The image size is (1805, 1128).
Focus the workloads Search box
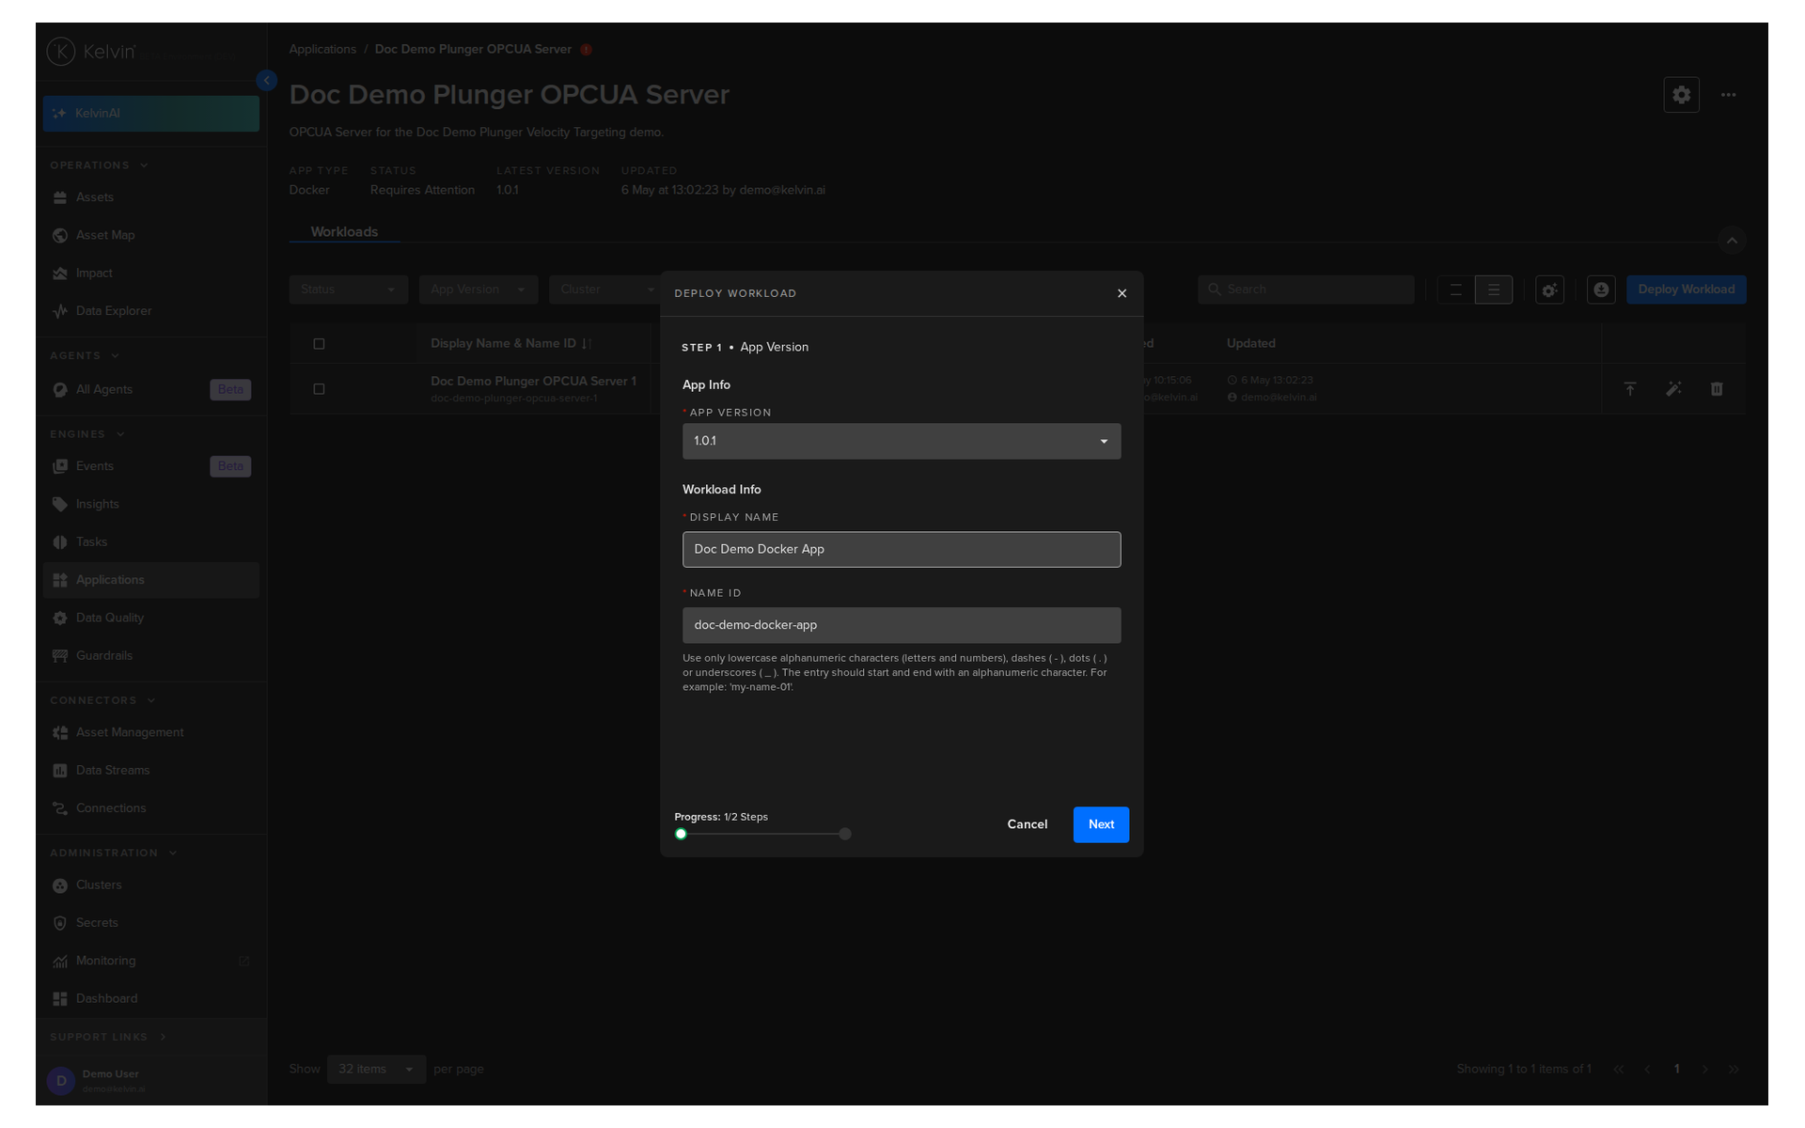(x=1306, y=290)
